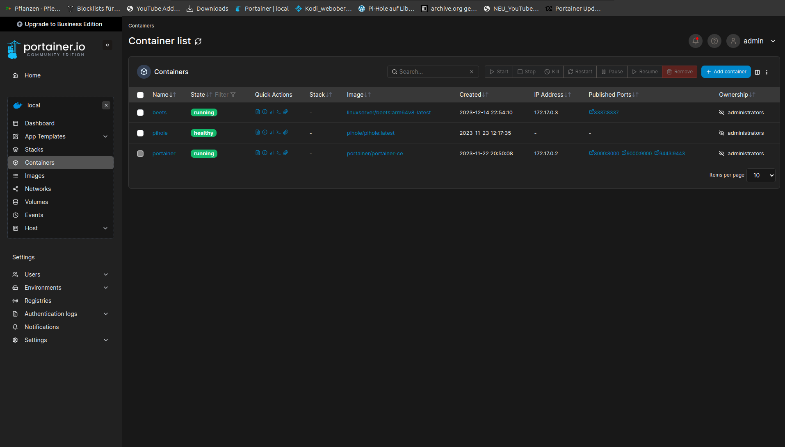Open the State column Filter
Screen dimensions: 785x447
[225, 95]
